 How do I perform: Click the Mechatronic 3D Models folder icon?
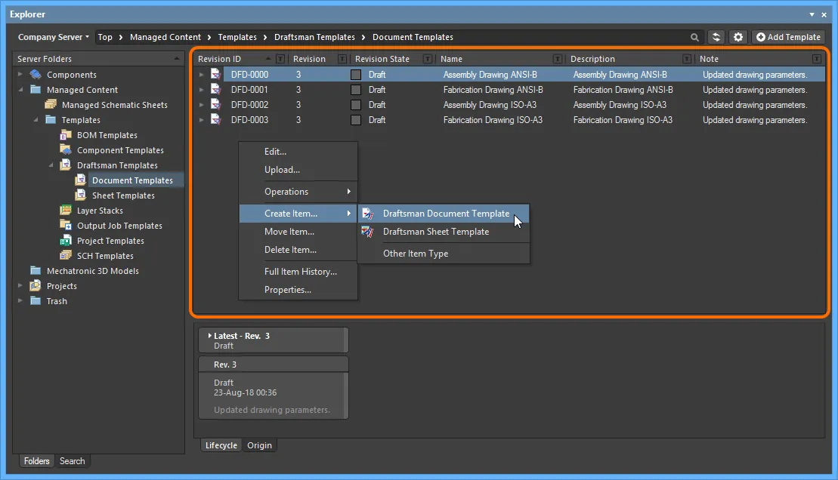(36, 271)
